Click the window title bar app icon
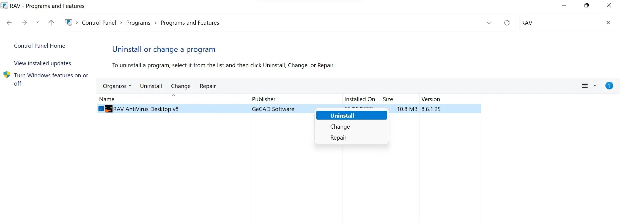The width and height of the screenshot is (620, 223). [x=4, y=6]
